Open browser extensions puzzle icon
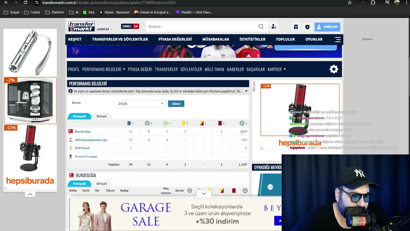Image resolution: width=410 pixels, height=231 pixels. coord(373,3)
